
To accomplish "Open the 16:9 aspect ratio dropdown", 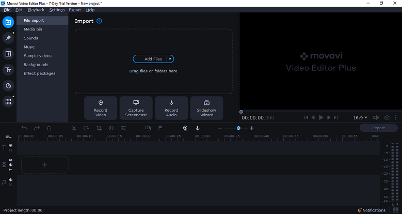I will coord(360,118).
